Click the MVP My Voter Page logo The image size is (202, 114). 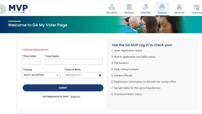pyautogui.click(x=18, y=9)
